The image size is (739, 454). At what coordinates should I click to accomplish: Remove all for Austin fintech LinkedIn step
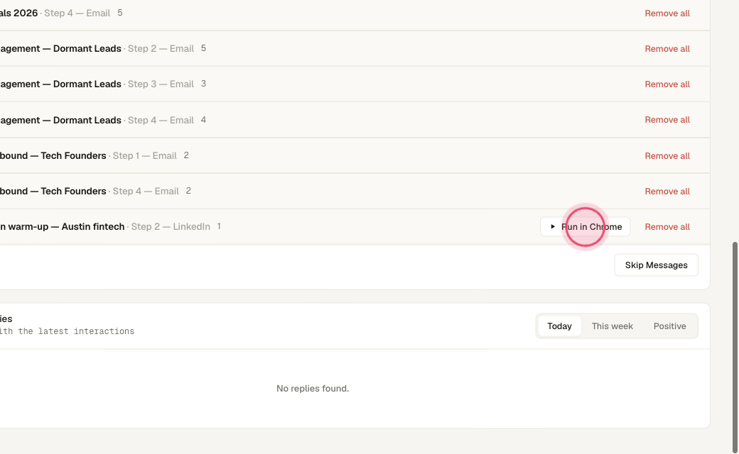(667, 227)
